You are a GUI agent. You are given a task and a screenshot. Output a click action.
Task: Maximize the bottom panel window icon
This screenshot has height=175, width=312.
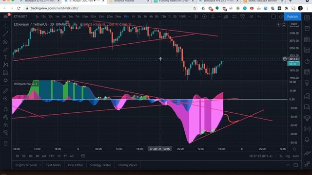(x=296, y=165)
